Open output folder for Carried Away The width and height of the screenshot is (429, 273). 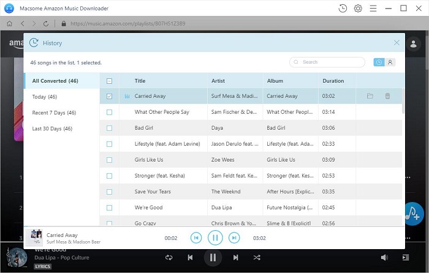coord(370,96)
